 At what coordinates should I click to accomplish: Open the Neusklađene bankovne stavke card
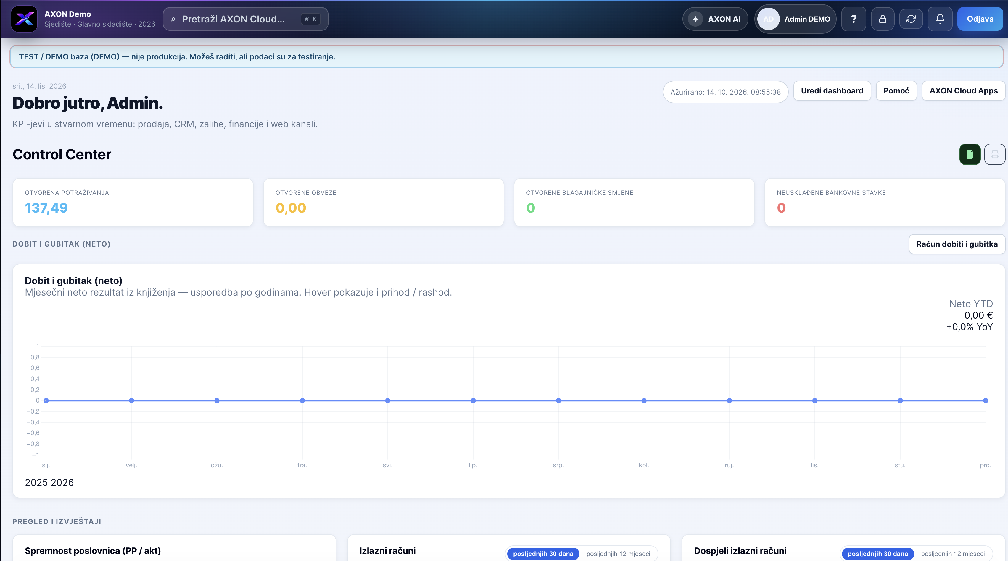click(885, 202)
